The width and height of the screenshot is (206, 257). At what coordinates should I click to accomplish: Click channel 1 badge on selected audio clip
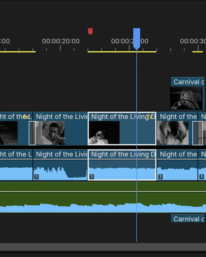pyautogui.click(x=92, y=177)
